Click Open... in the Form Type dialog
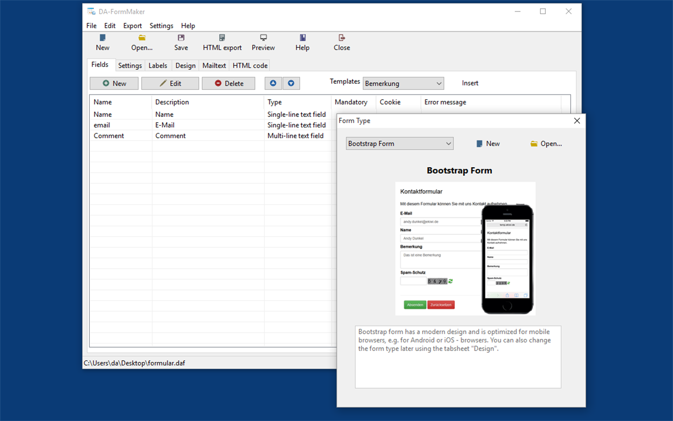The width and height of the screenshot is (673, 421). [546, 143]
